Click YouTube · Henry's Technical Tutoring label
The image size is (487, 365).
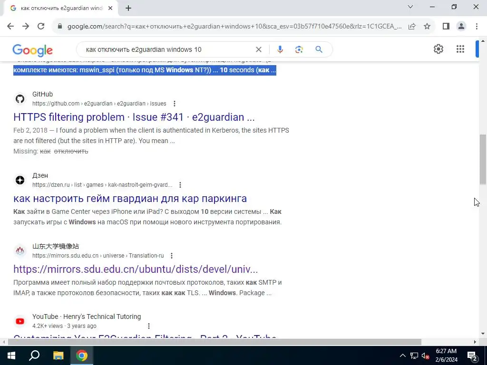87,317
